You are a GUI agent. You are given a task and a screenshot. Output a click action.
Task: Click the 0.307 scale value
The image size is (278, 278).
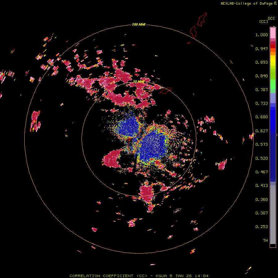click(x=262, y=213)
